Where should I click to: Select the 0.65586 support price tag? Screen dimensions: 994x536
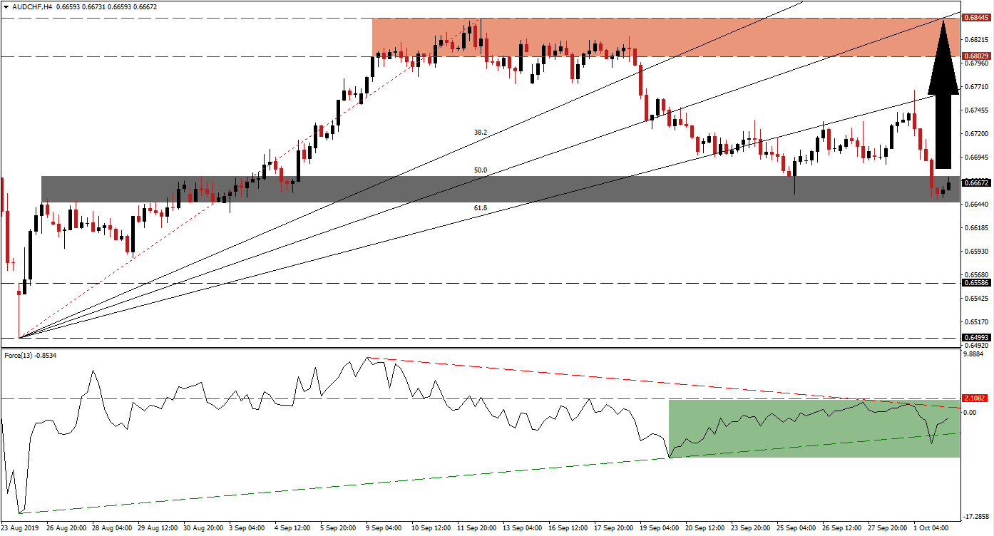[x=975, y=284]
